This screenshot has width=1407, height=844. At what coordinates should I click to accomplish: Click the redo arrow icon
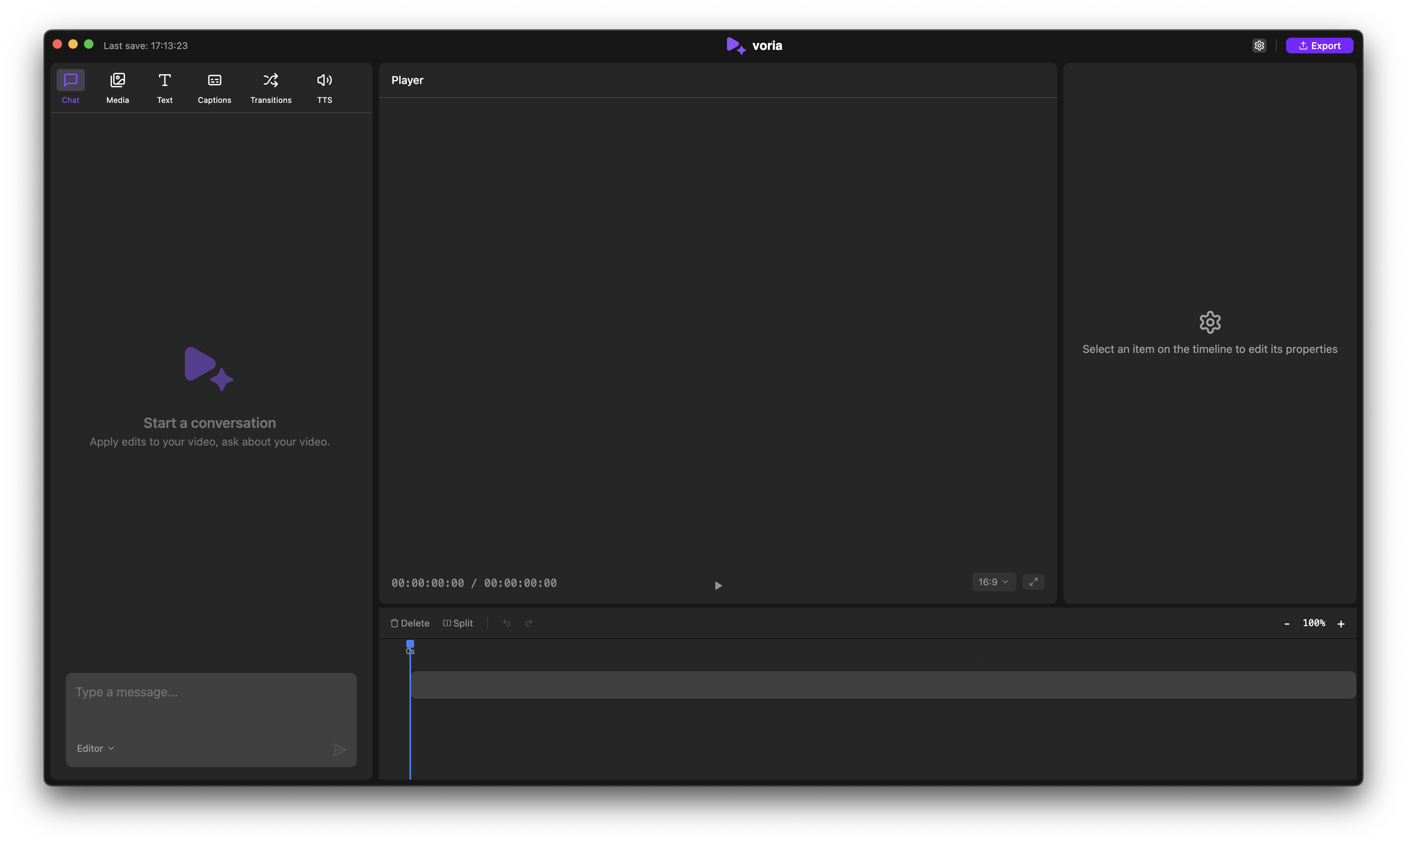[529, 623]
